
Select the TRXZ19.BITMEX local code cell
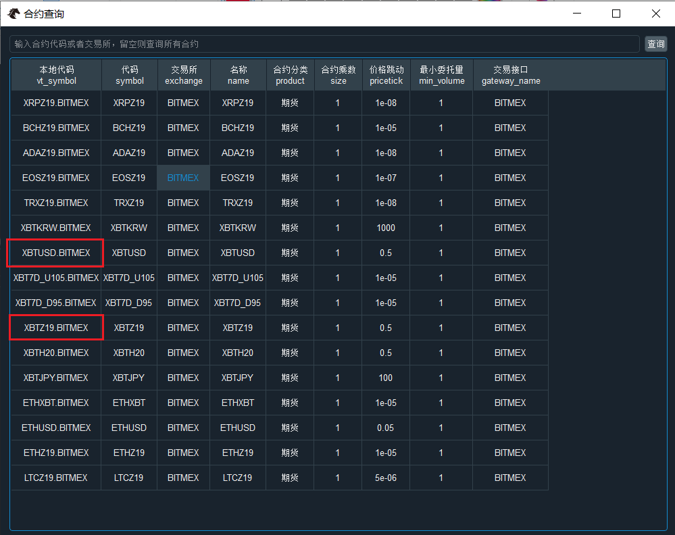point(56,203)
